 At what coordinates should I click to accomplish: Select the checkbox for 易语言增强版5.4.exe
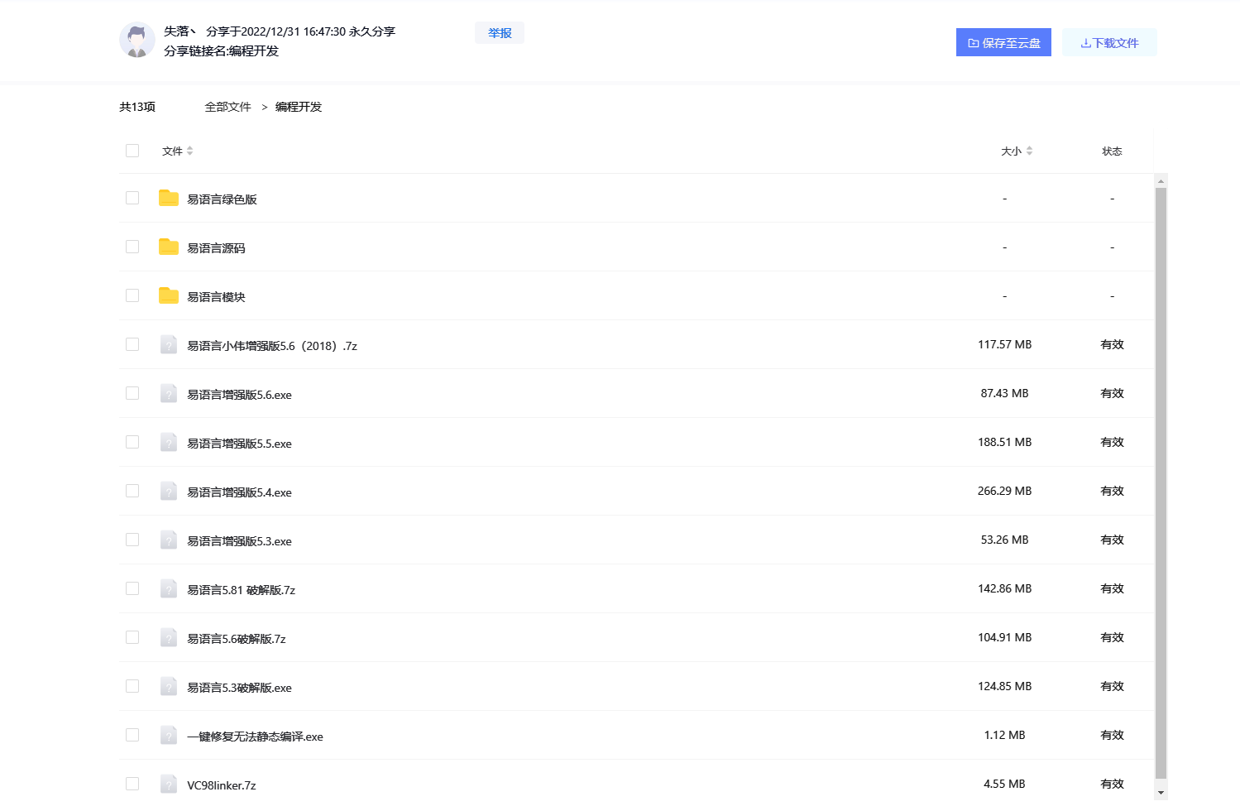point(132,491)
